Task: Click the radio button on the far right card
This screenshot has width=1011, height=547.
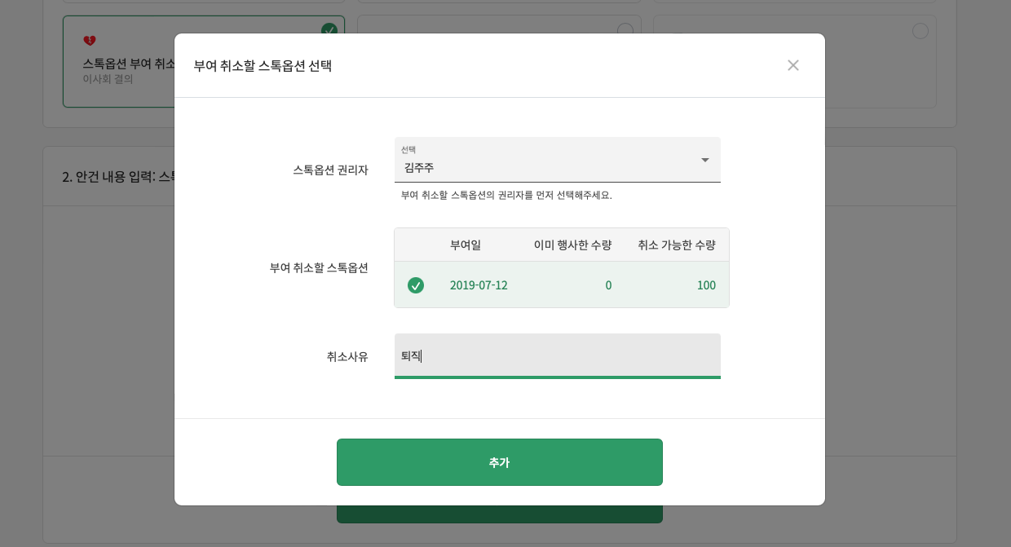Action: click(920, 30)
